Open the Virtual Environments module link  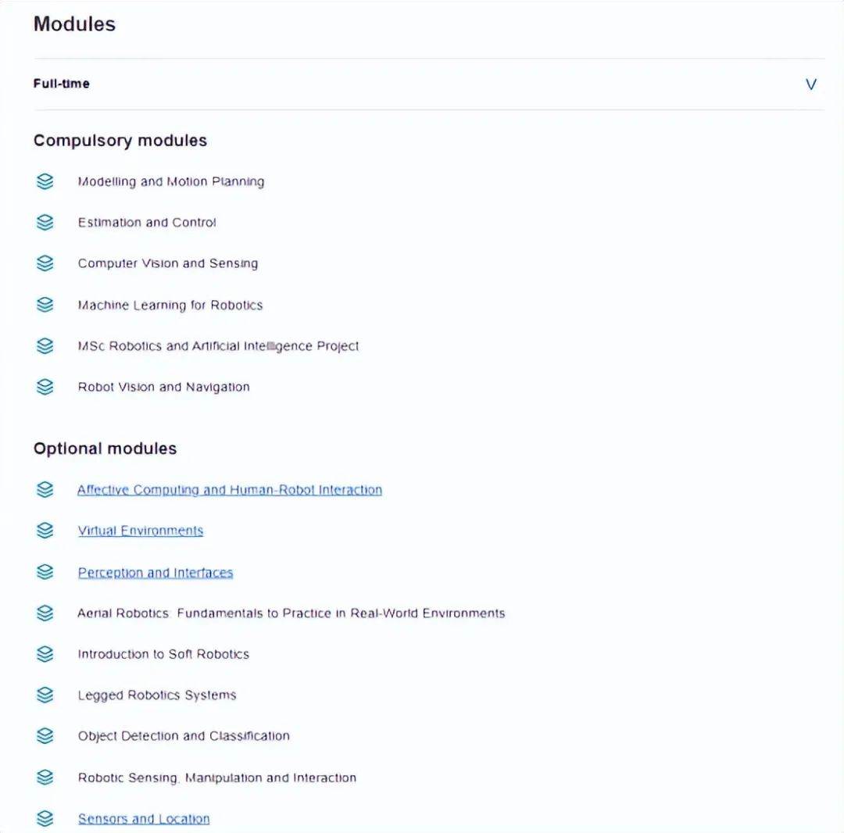coord(141,531)
